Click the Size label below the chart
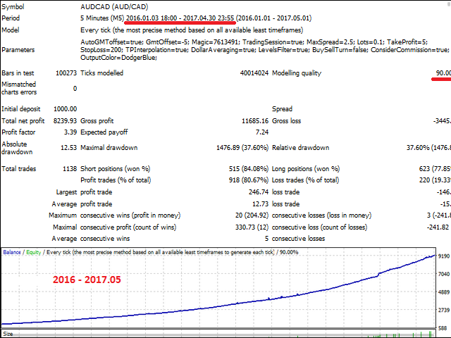Viewport: 451px width, 338px height. point(8,334)
